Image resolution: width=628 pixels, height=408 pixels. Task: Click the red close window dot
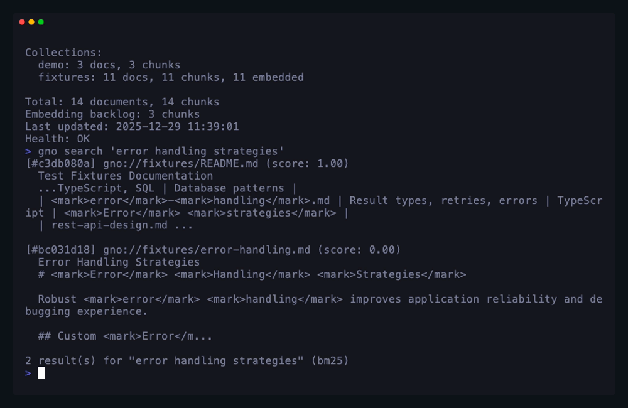pyautogui.click(x=22, y=22)
